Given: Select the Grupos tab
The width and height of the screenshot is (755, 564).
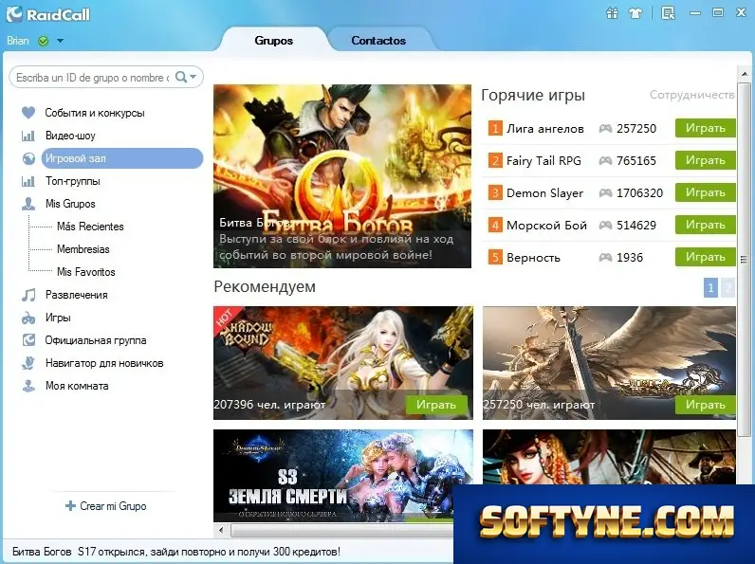Looking at the screenshot, I should point(273,41).
